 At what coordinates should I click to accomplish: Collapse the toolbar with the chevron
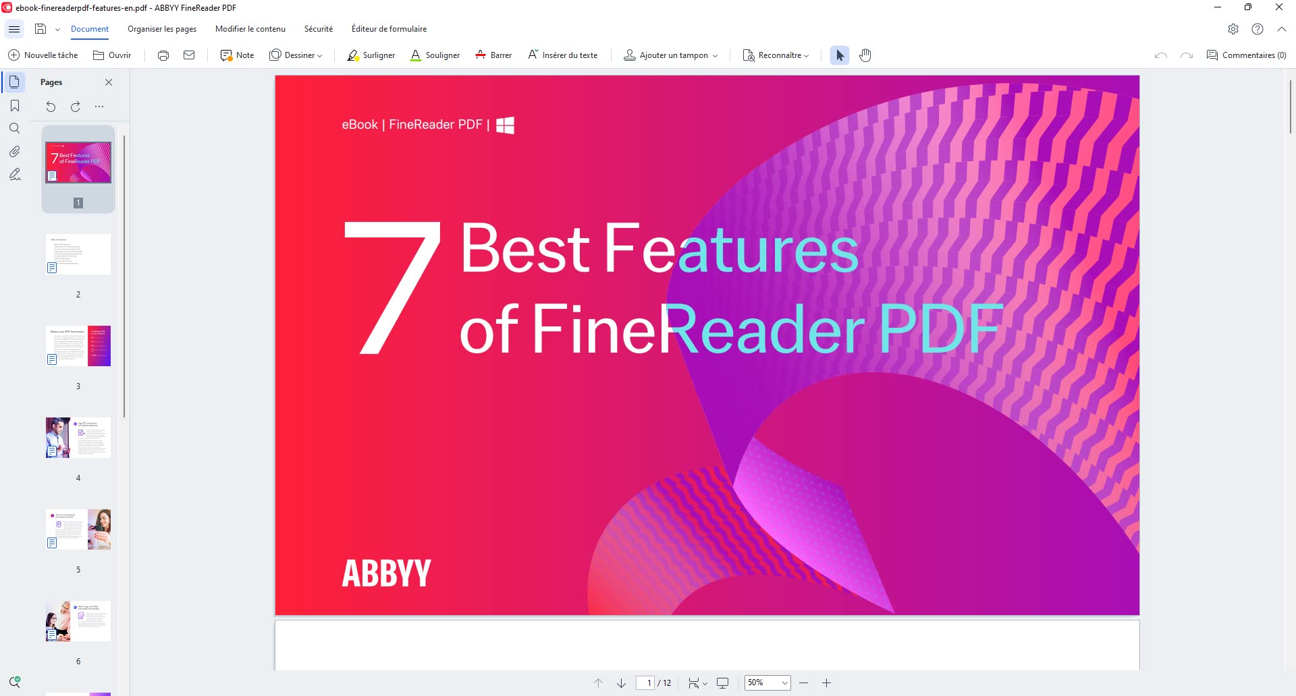tap(1282, 29)
